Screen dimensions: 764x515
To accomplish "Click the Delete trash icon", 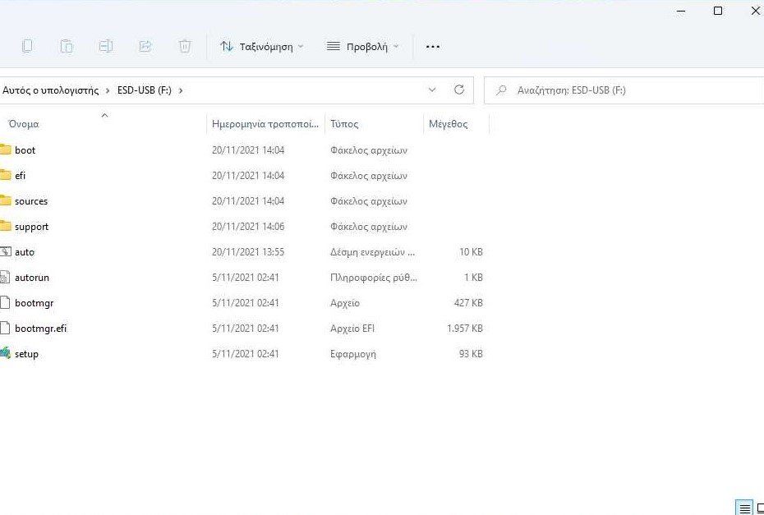I will [184, 46].
